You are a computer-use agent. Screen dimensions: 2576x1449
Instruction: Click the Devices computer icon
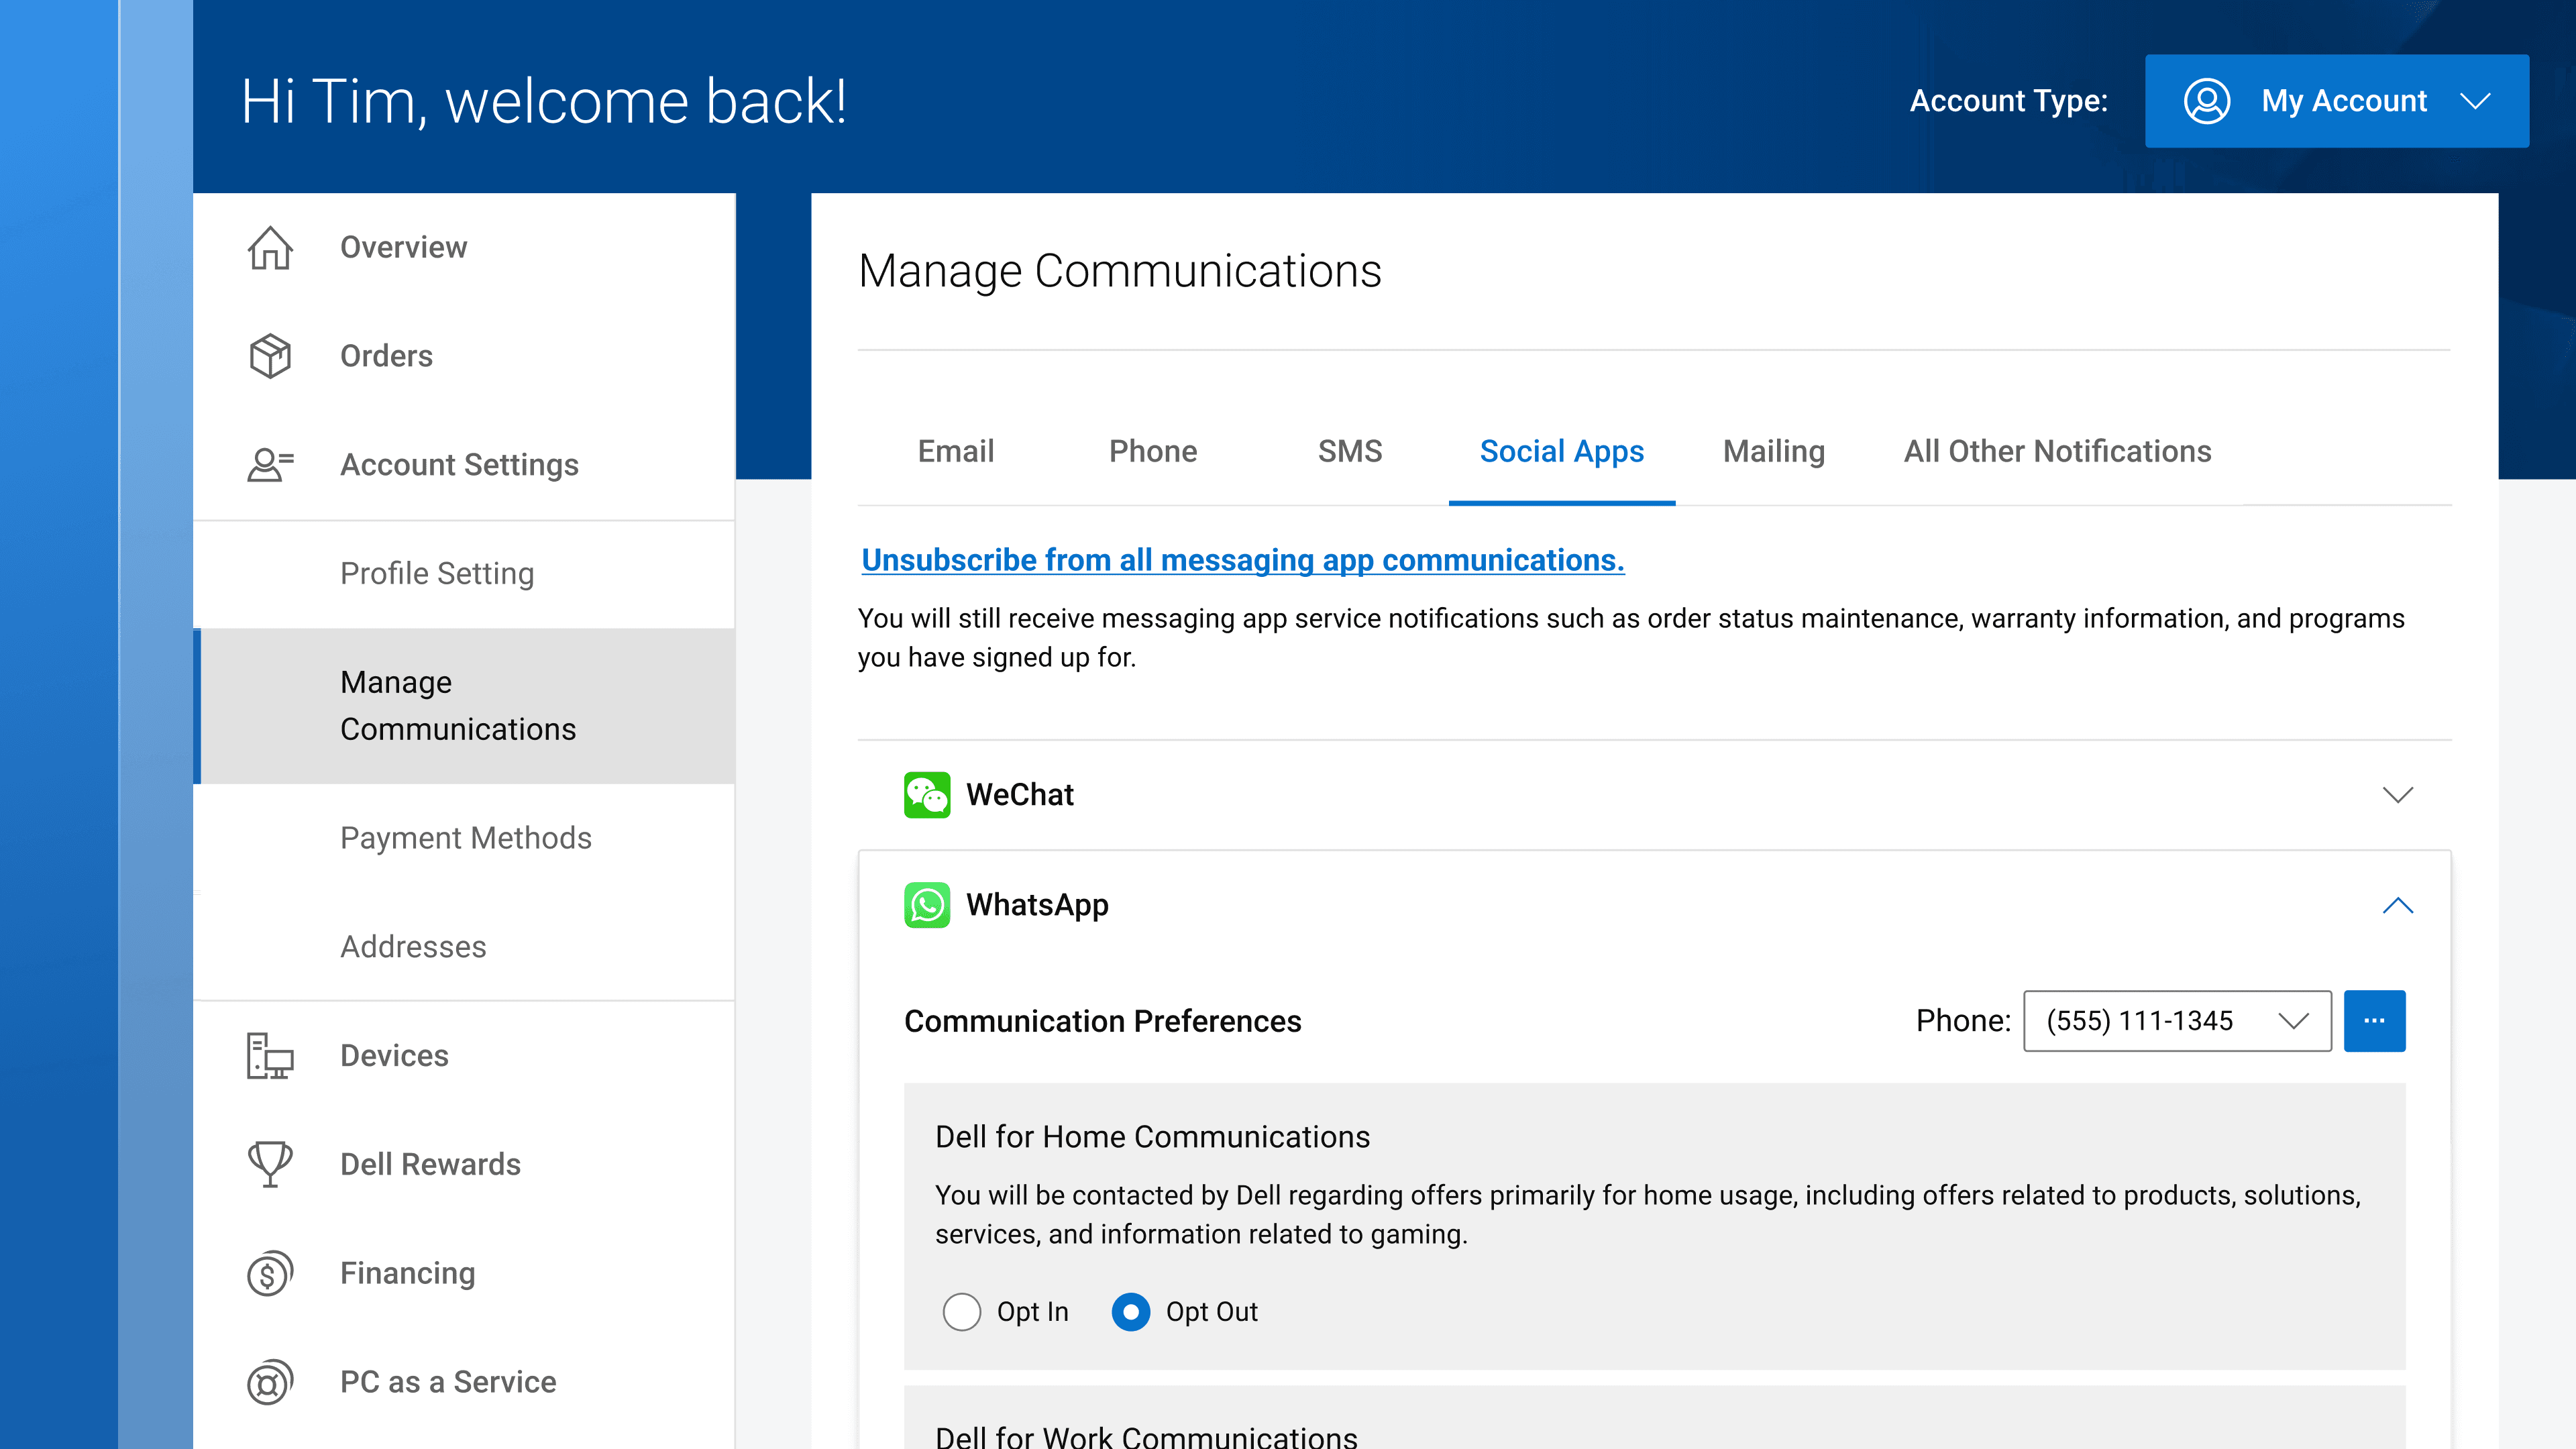click(x=270, y=1056)
